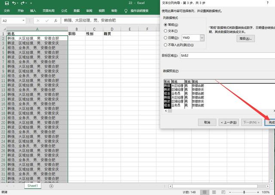Screen dimensions: 275x195
Task: Click cell A1 containing 姓名
Action: click(x=37, y=34)
